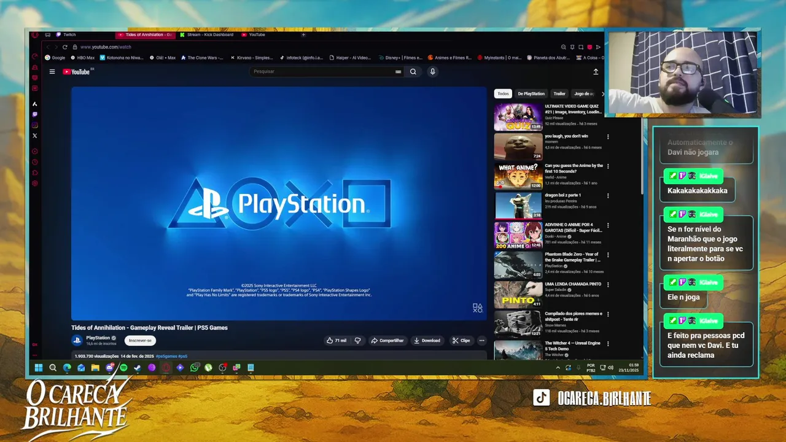Open more actions ellipsis under video
The width and height of the screenshot is (786, 442).
(481, 340)
